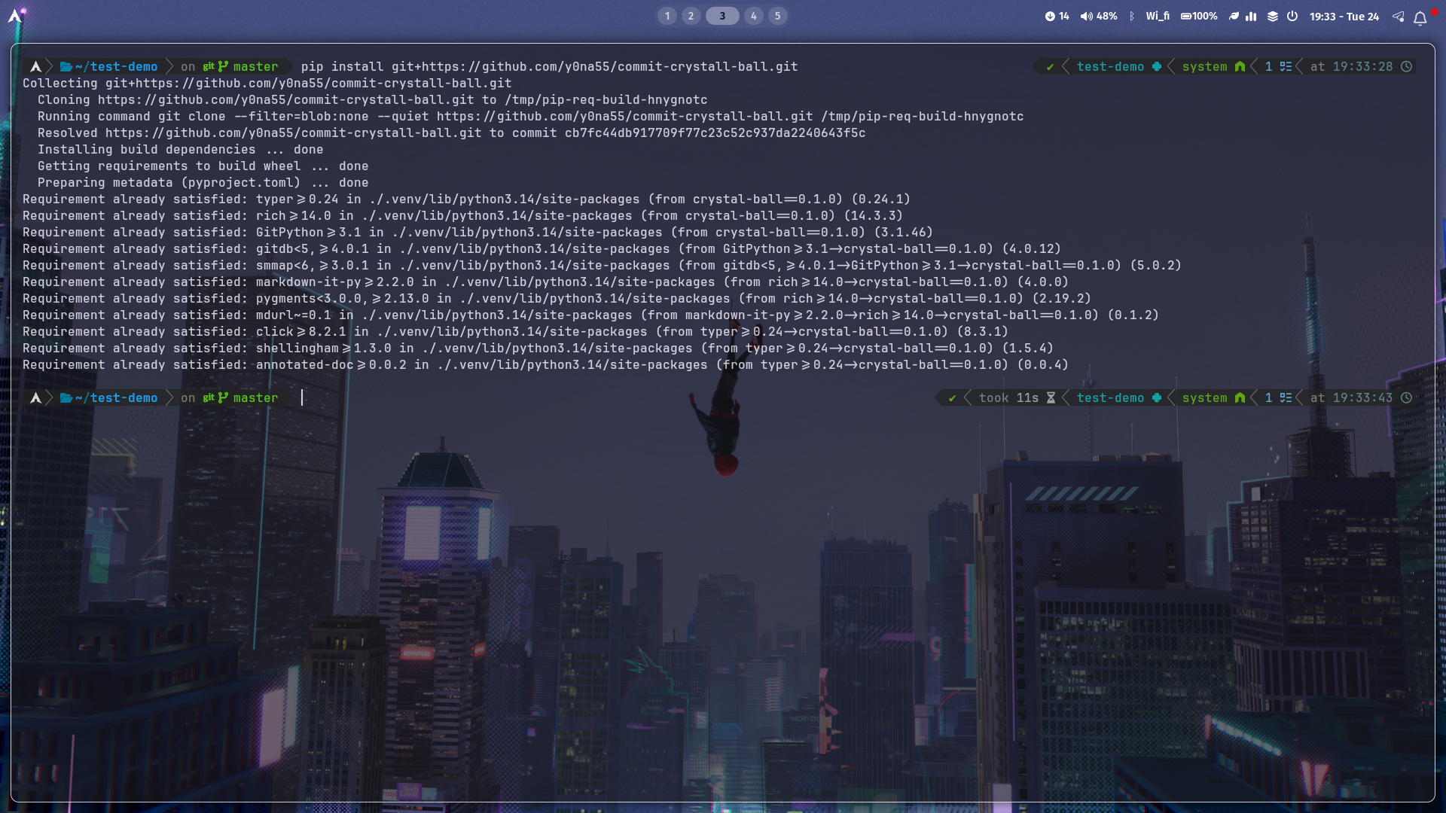Open the power menu icon
The image size is (1446, 813).
click(x=1292, y=16)
